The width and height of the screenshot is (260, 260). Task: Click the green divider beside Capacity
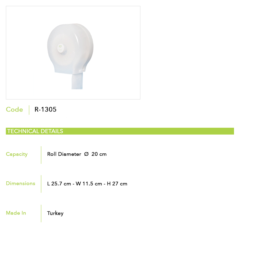click(41, 155)
